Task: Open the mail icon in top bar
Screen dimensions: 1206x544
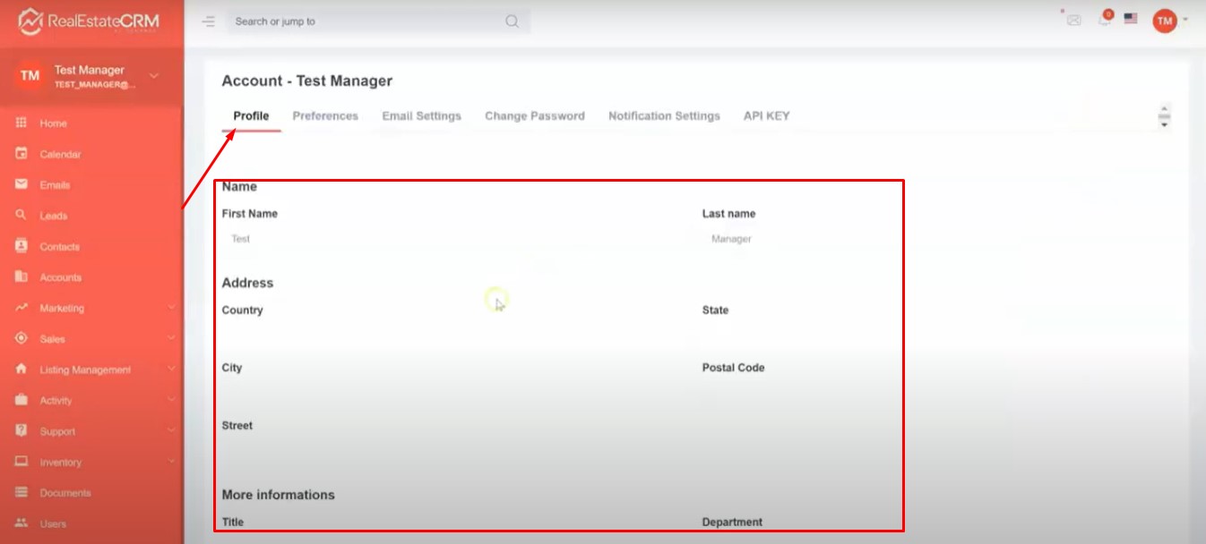Action: pyautogui.click(x=1073, y=20)
